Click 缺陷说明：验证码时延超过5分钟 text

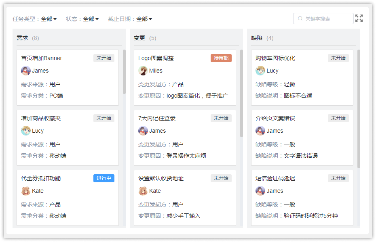[297, 216]
